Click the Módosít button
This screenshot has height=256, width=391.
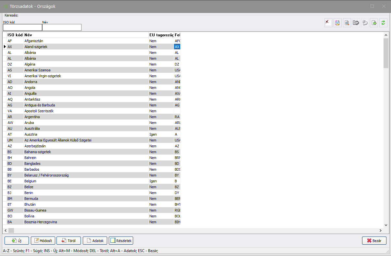tap(43, 241)
